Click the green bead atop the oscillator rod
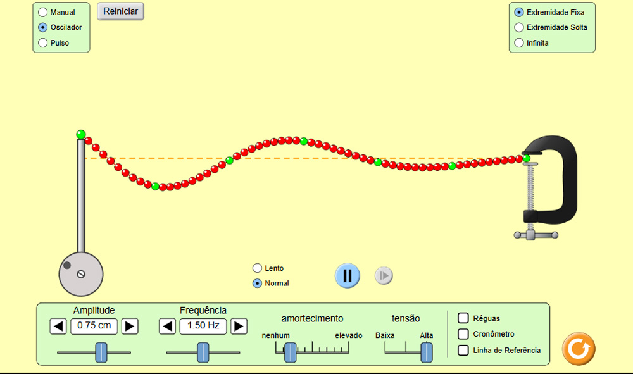This screenshot has height=374, width=633. point(81,134)
